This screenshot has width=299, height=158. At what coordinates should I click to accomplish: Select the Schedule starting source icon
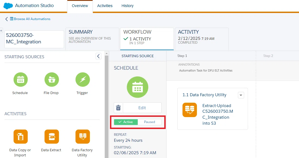[x=21, y=80]
